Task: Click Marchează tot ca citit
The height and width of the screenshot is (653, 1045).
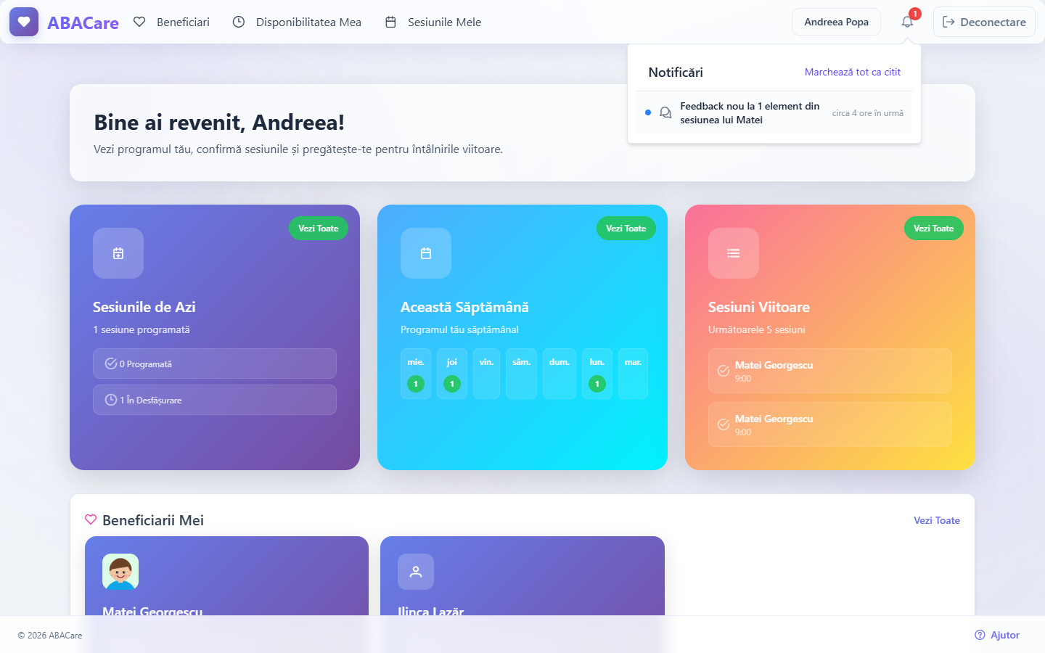Action: (853, 72)
